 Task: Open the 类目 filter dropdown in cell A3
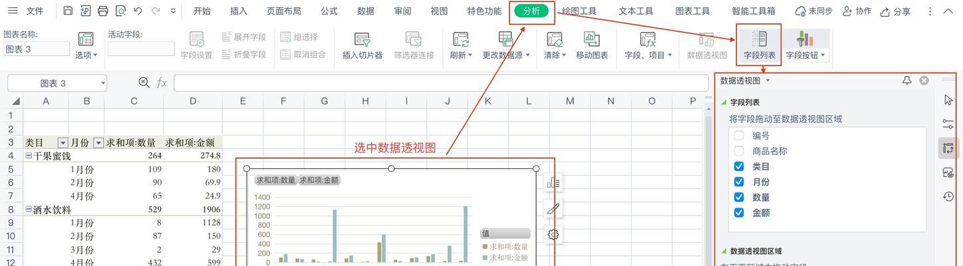(63, 143)
